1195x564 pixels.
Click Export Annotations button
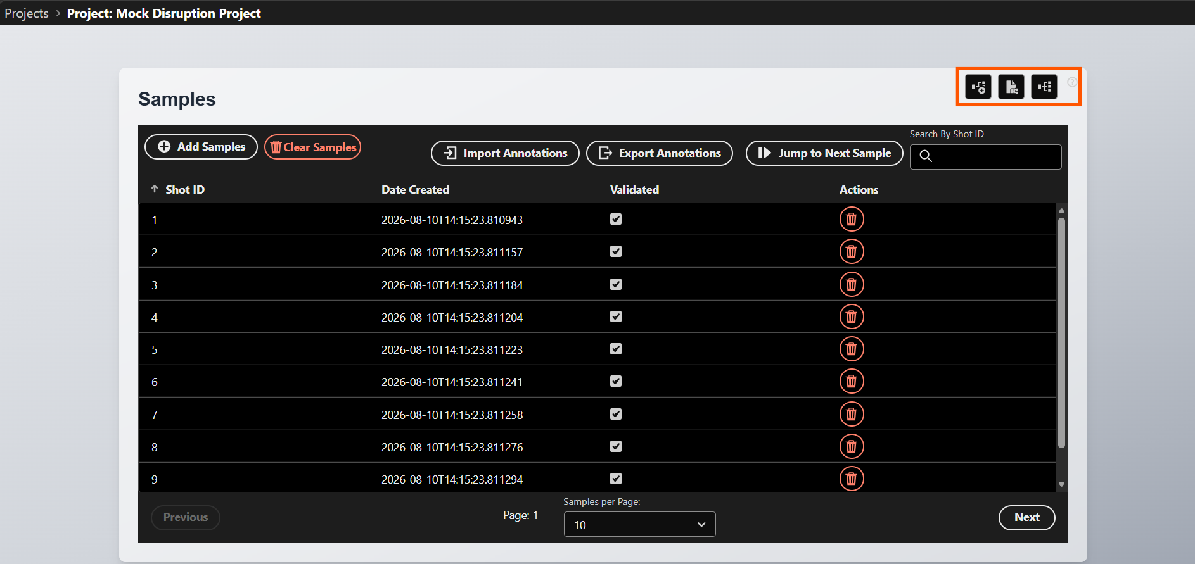click(x=660, y=153)
